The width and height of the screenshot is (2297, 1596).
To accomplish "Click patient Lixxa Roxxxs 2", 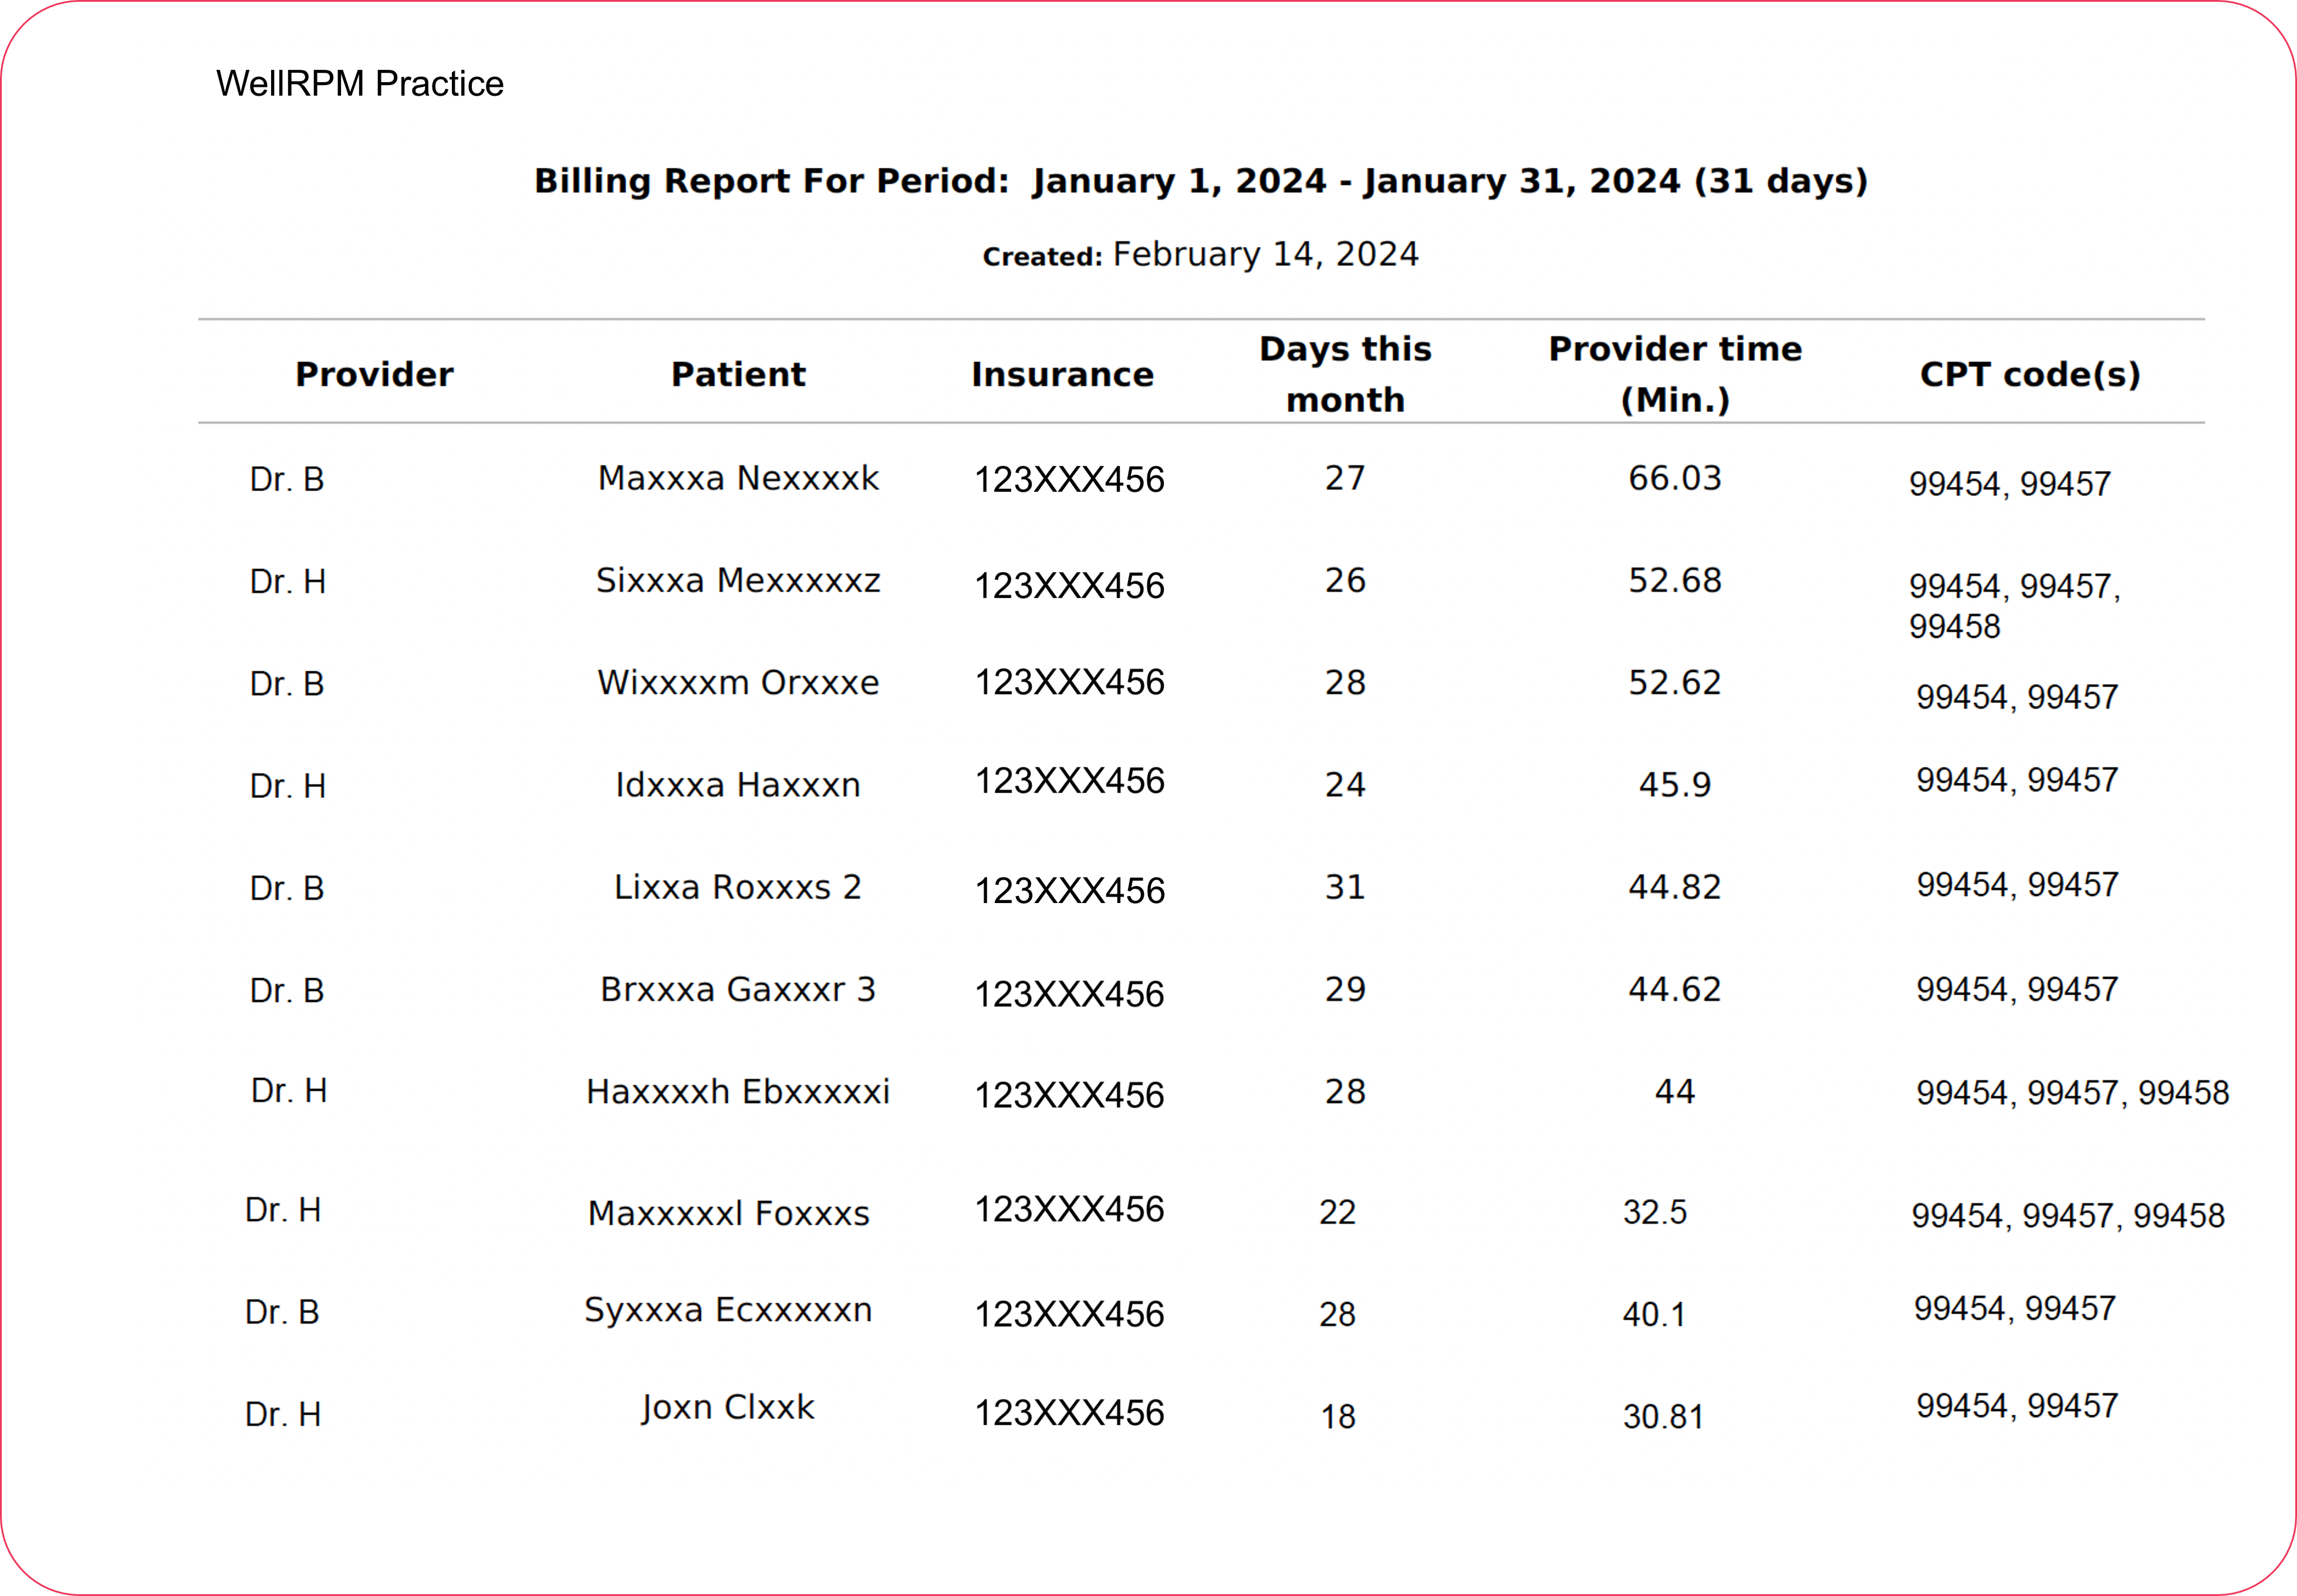I will pyautogui.click(x=738, y=887).
